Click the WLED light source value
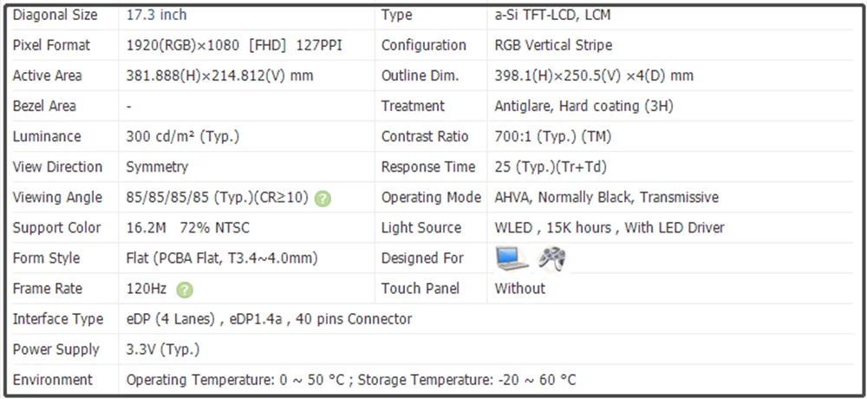Image resolution: width=867 pixels, height=399 pixels. (610, 227)
